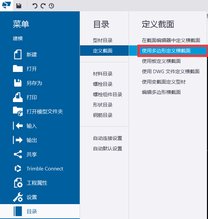Click the redo arrow icon
Image resolution: width=208 pixels, height=219 pixels.
[x=43, y=6]
